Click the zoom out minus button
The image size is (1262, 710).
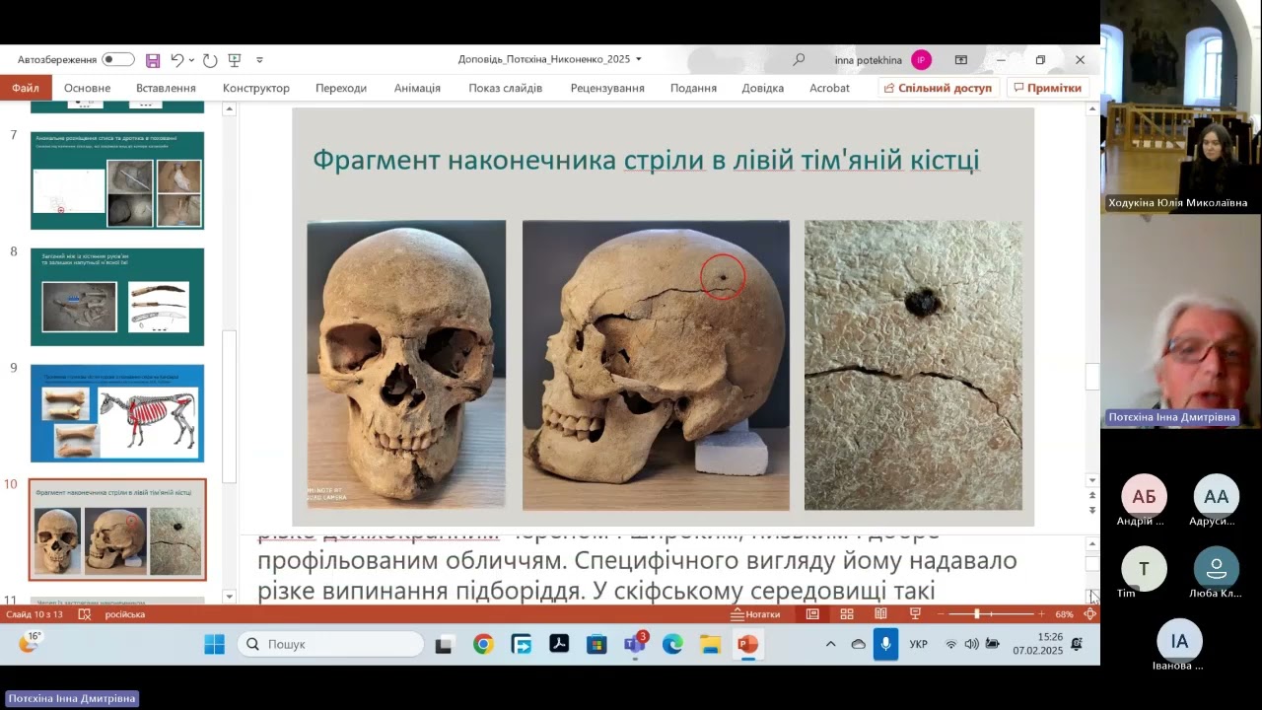click(942, 614)
